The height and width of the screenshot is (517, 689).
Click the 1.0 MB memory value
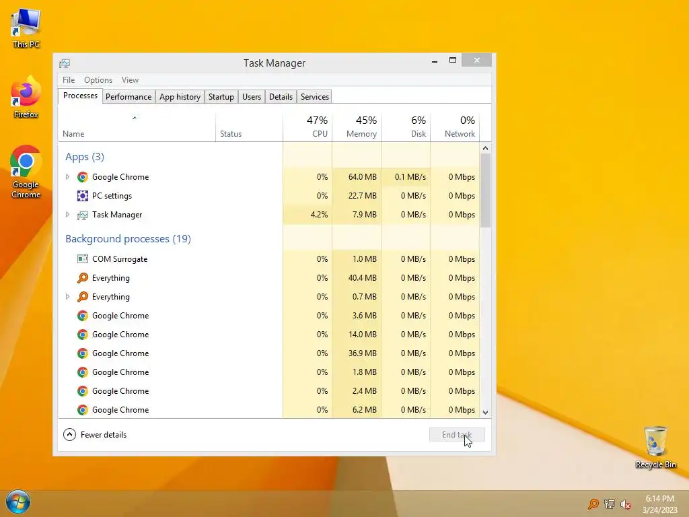(365, 259)
